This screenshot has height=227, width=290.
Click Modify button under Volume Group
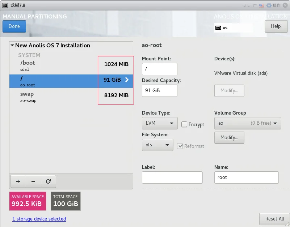(229, 138)
